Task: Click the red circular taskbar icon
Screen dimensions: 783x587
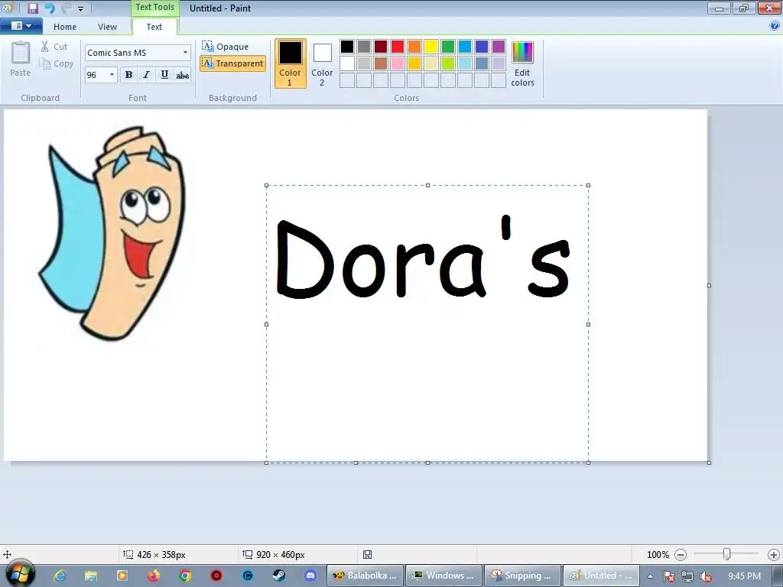Action: 216,576
